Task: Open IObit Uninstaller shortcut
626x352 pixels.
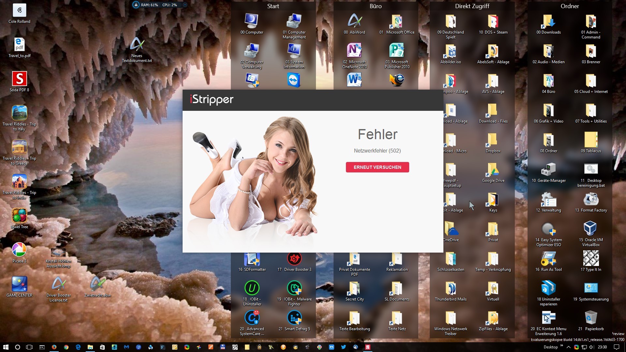Action: [252, 288]
